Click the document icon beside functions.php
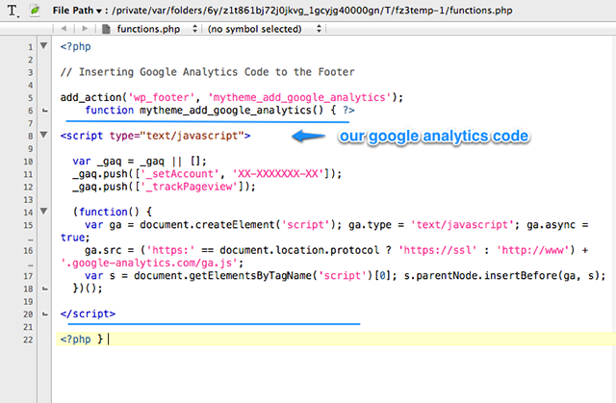616x403 pixels. 106,29
